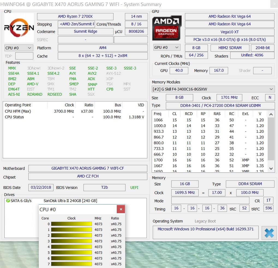Click the ECC N field

270,97
